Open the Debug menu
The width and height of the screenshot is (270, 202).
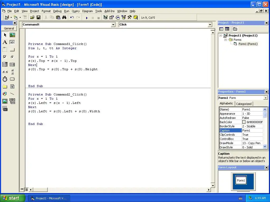[x=57, y=11]
